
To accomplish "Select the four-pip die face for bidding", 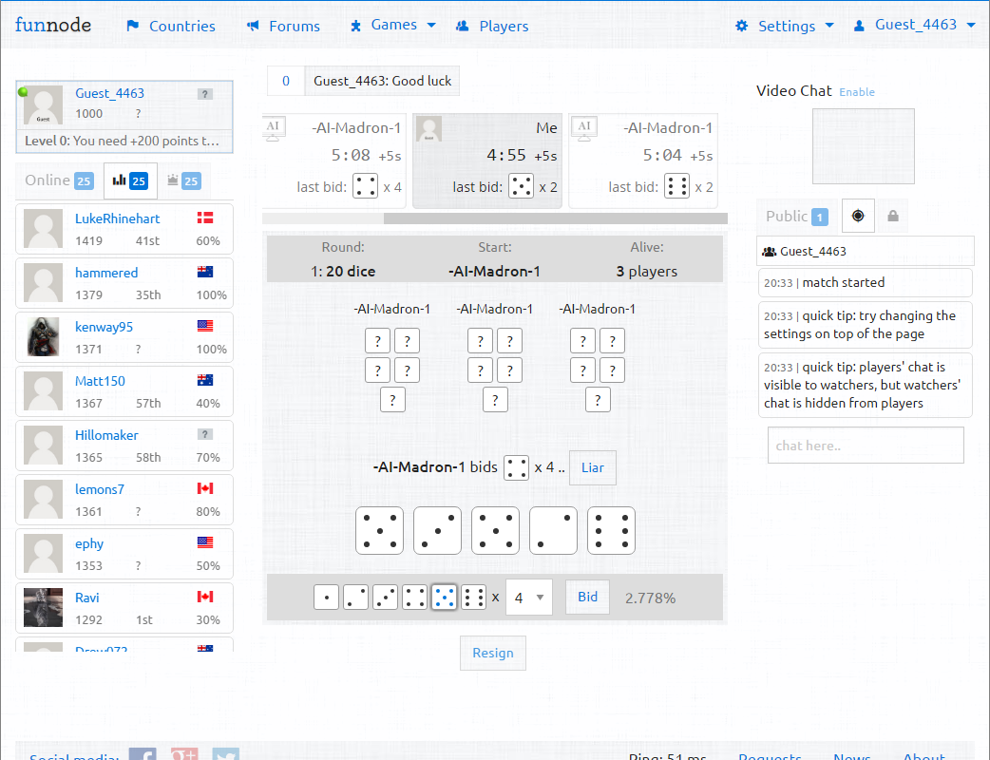I will pos(414,598).
